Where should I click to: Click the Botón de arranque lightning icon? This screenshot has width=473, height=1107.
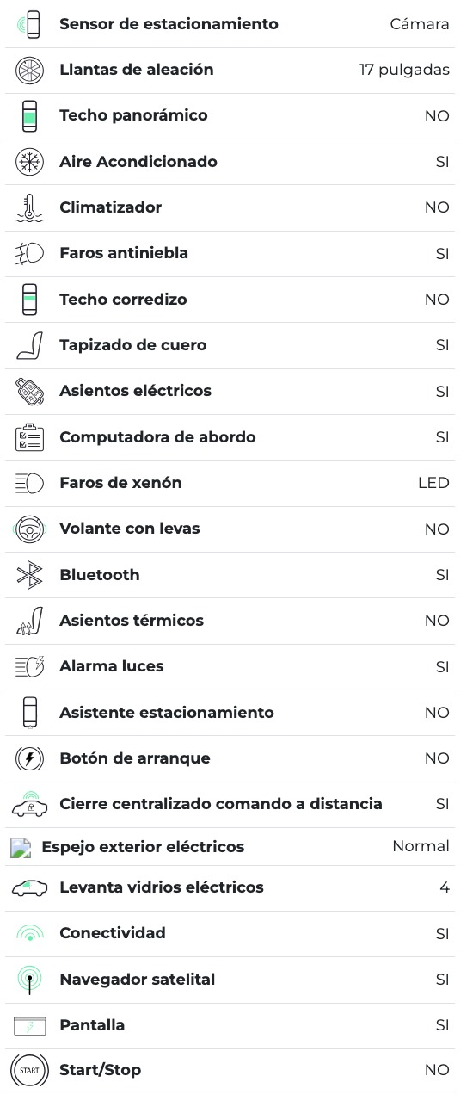pos(29,758)
